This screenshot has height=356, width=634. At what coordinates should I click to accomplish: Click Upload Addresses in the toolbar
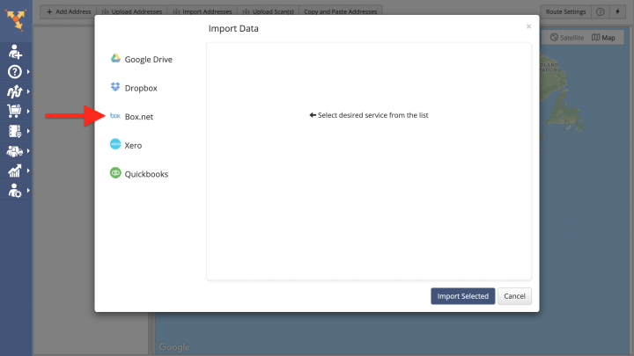(132, 11)
